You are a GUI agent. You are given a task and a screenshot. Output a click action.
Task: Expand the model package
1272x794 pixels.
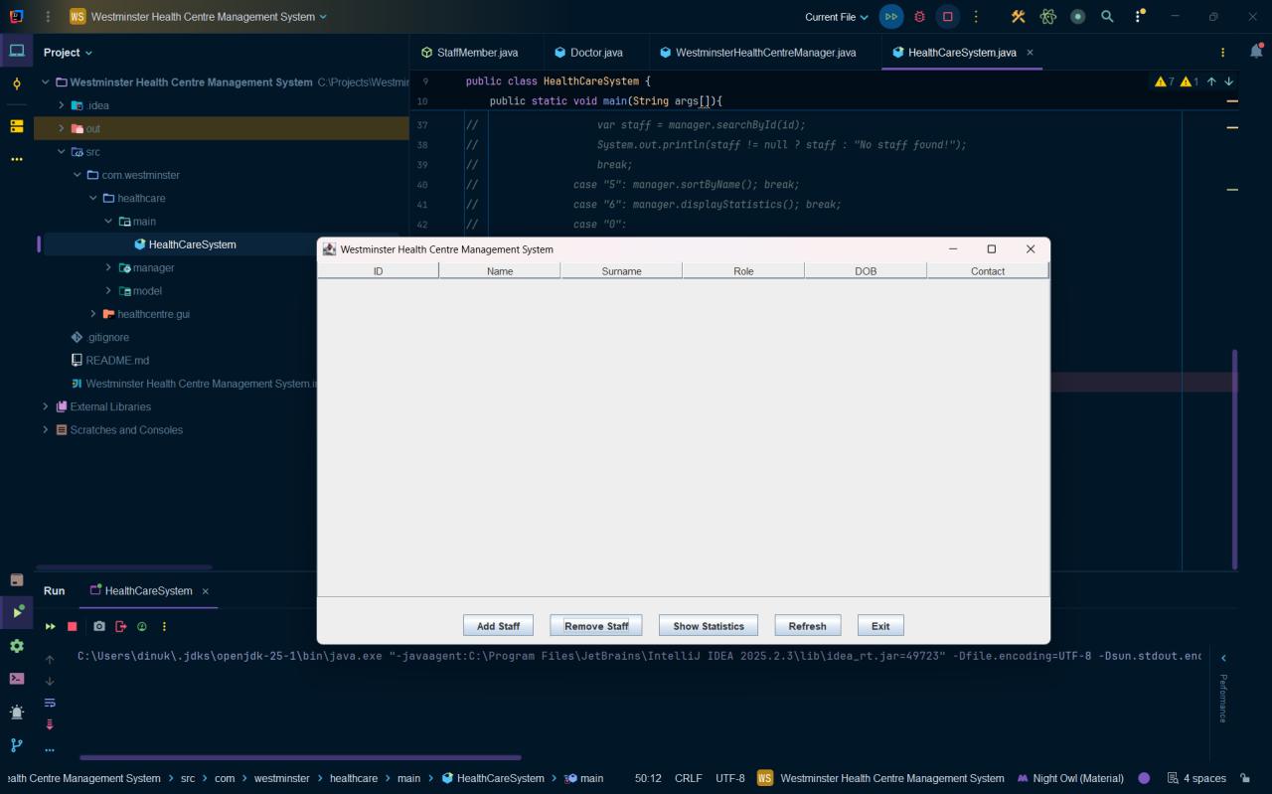[x=108, y=291]
